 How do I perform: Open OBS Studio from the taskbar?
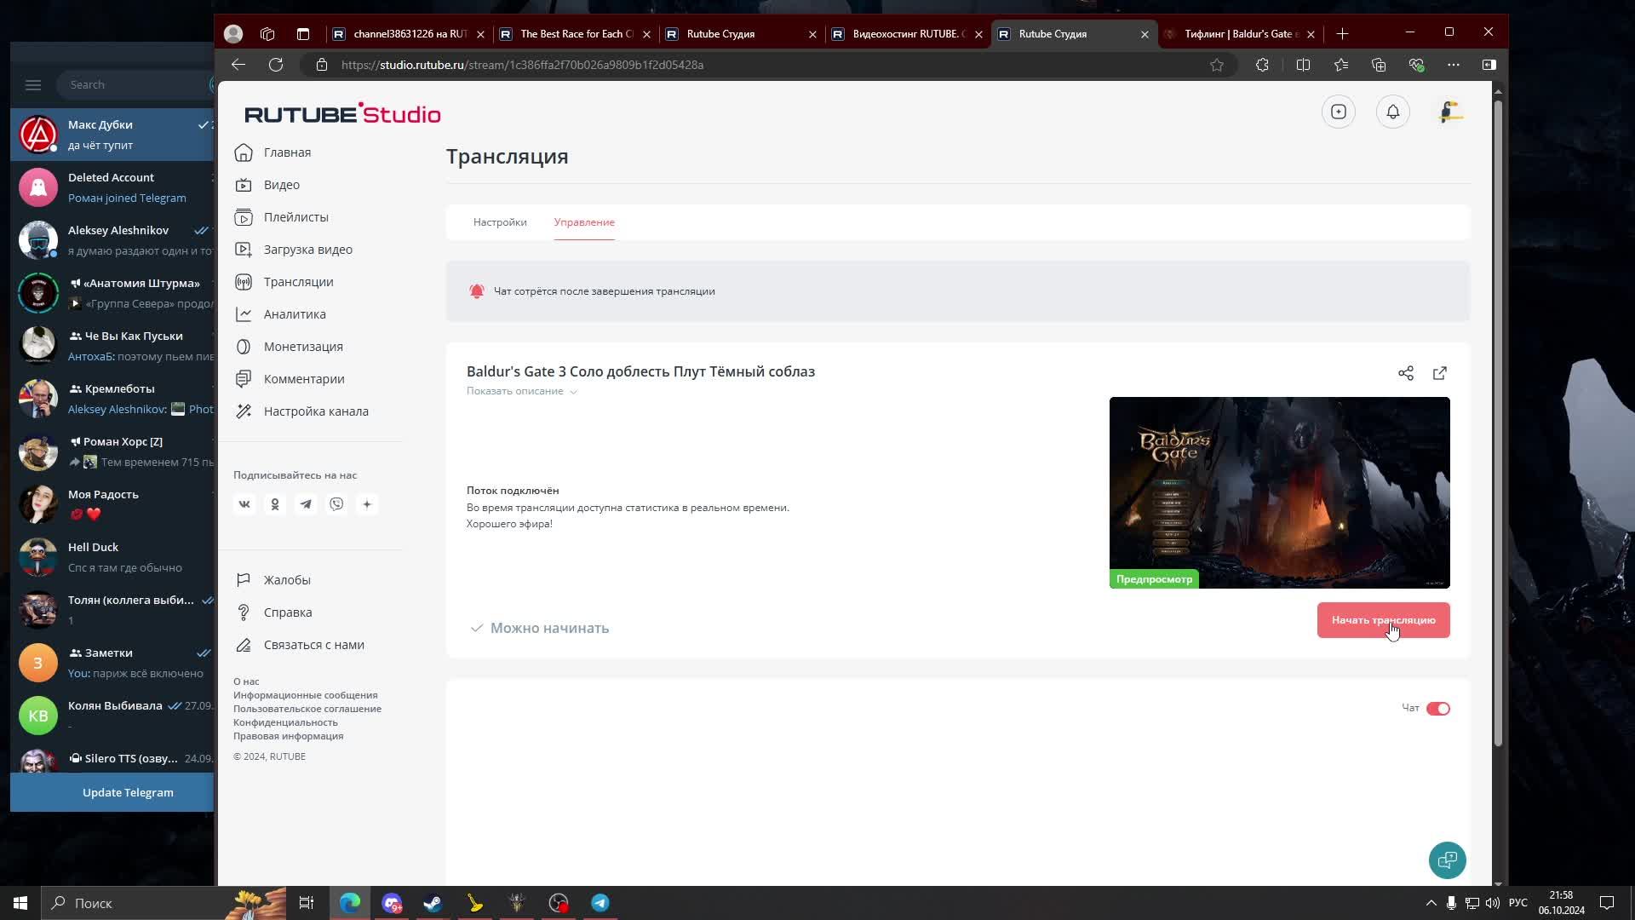coord(559,903)
